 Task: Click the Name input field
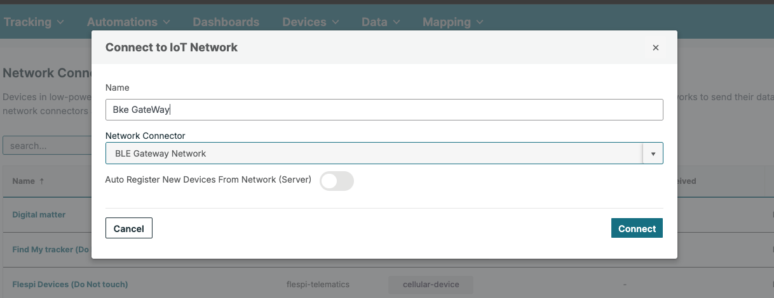pos(384,110)
